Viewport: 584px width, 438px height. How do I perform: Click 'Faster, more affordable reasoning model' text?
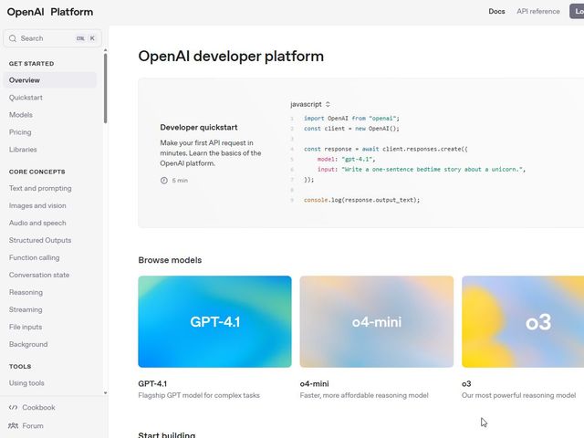click(x=364, y=395)
